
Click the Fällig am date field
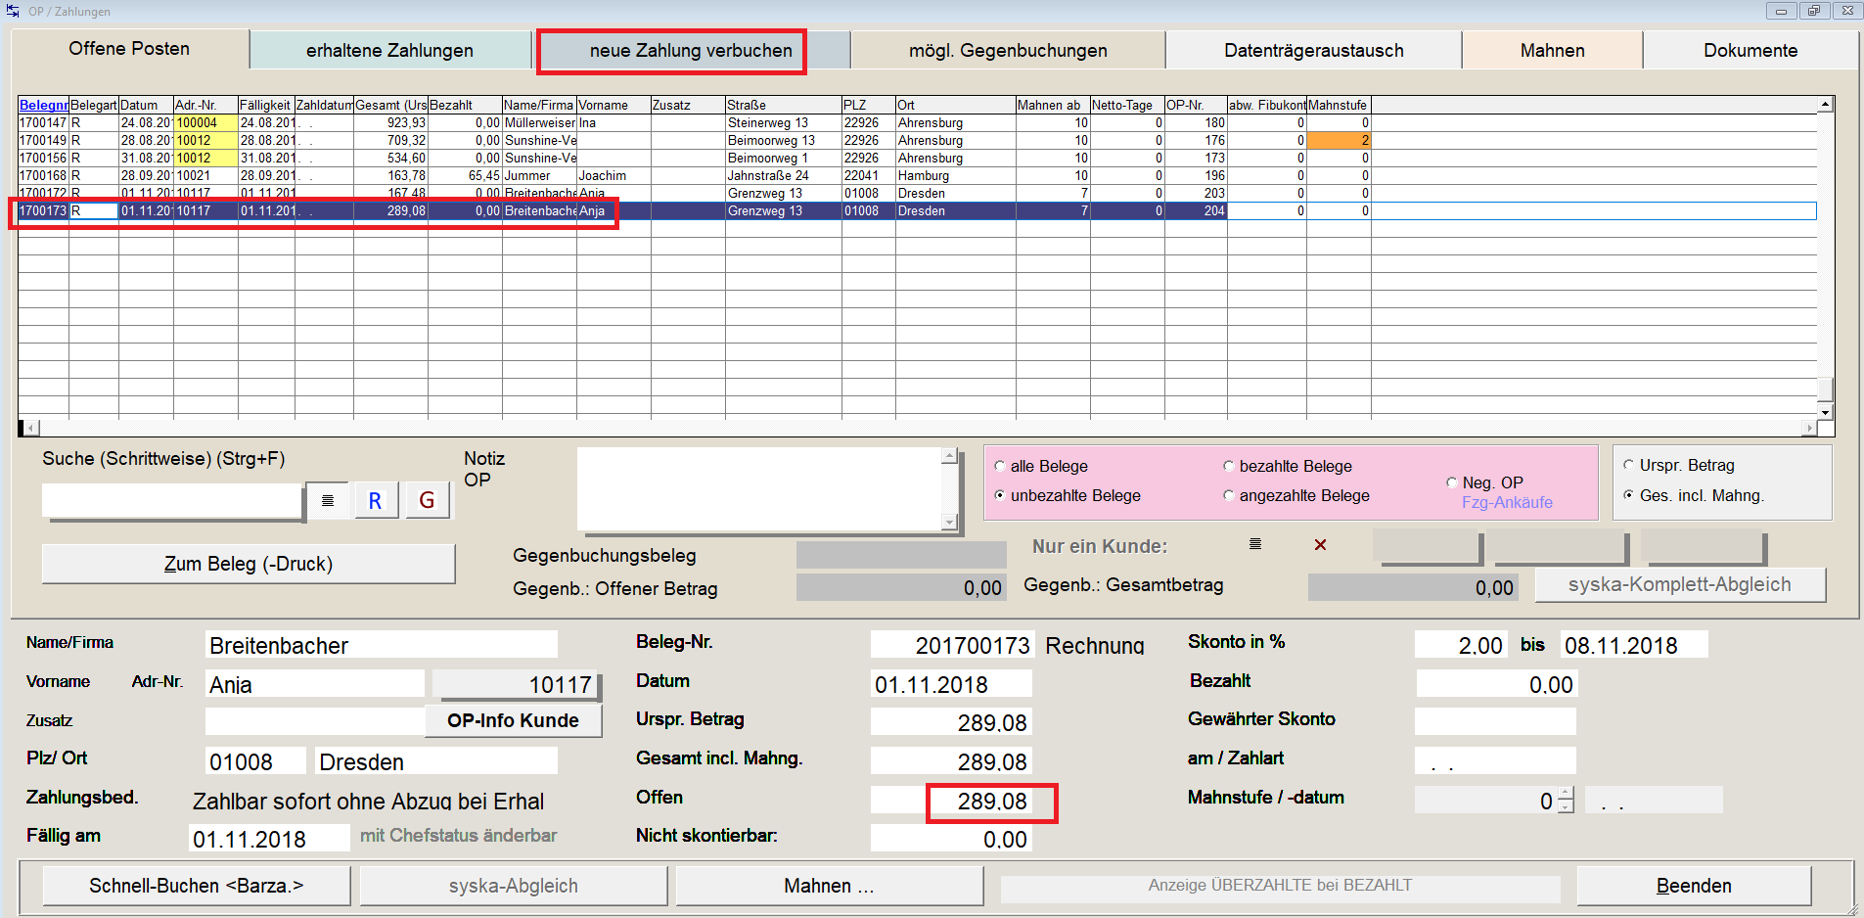coord(269,839)
